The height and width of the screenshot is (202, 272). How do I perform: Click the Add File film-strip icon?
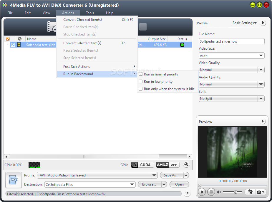pyautogui.click(x=52, y=27)
